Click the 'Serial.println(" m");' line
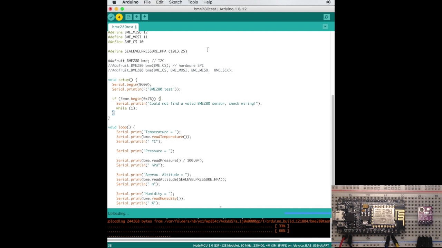Screen dimensions: 442x248 [x=138, y=184]
